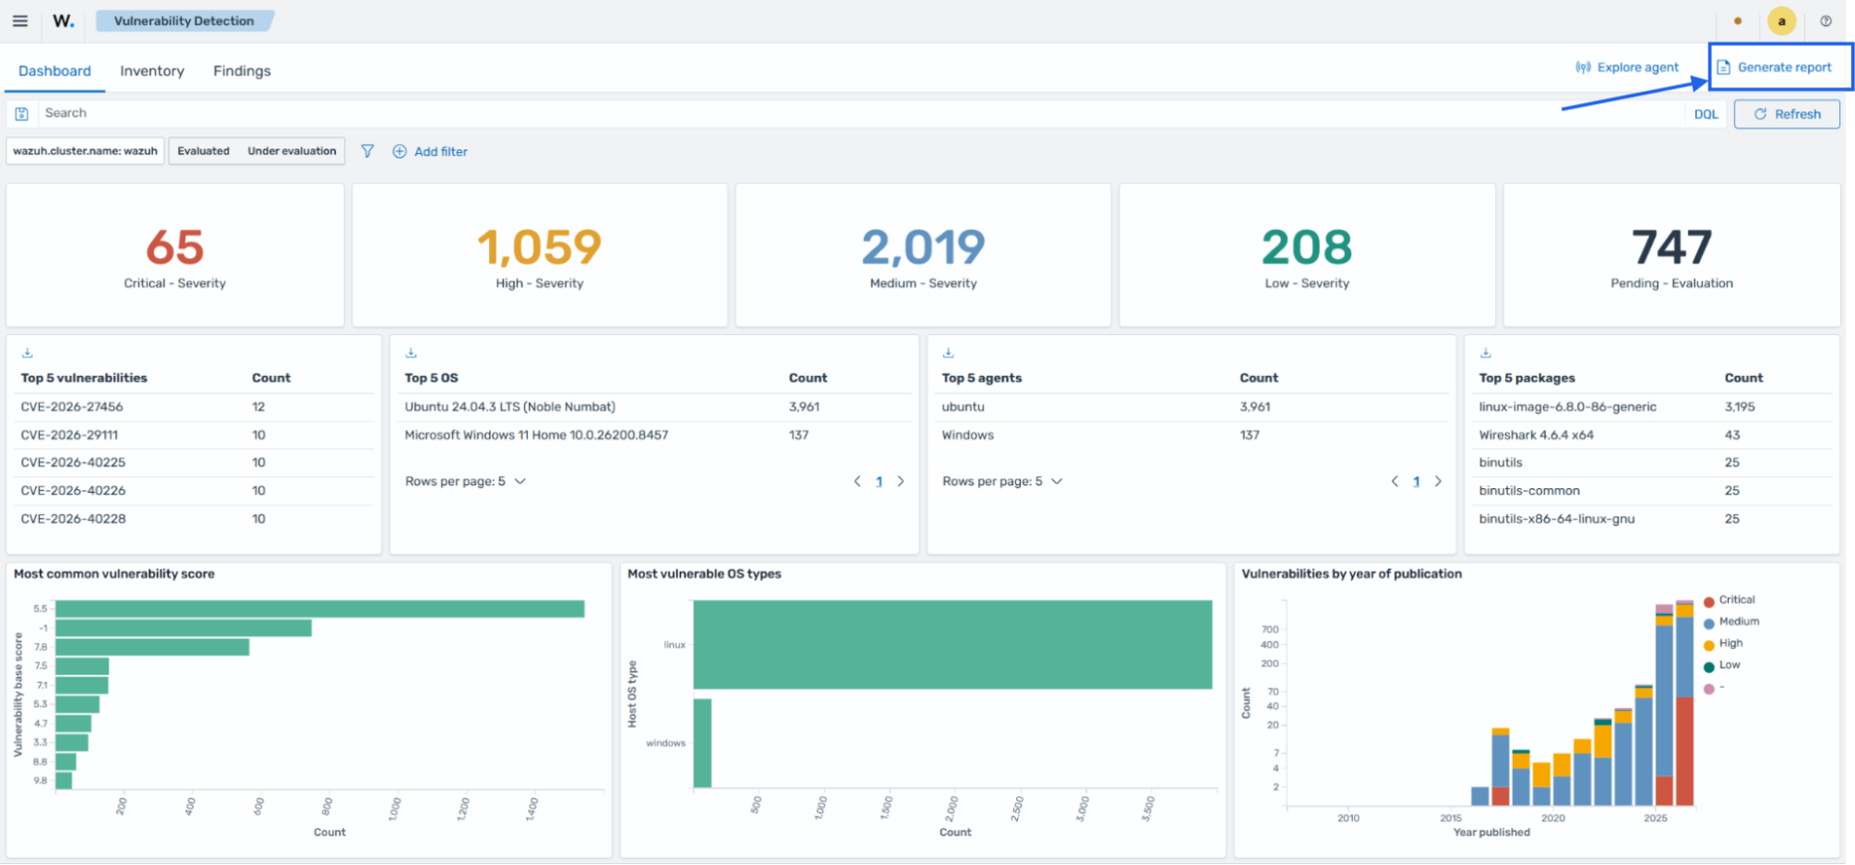Click the Low legend color swatch
This screenshot has height=865, width=1855.
pos(1708,666)
